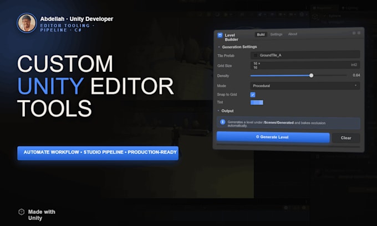The image size is (377, 226).
Task: Click the Clear button
Action: pyautogui.click(x=346, y=138)
